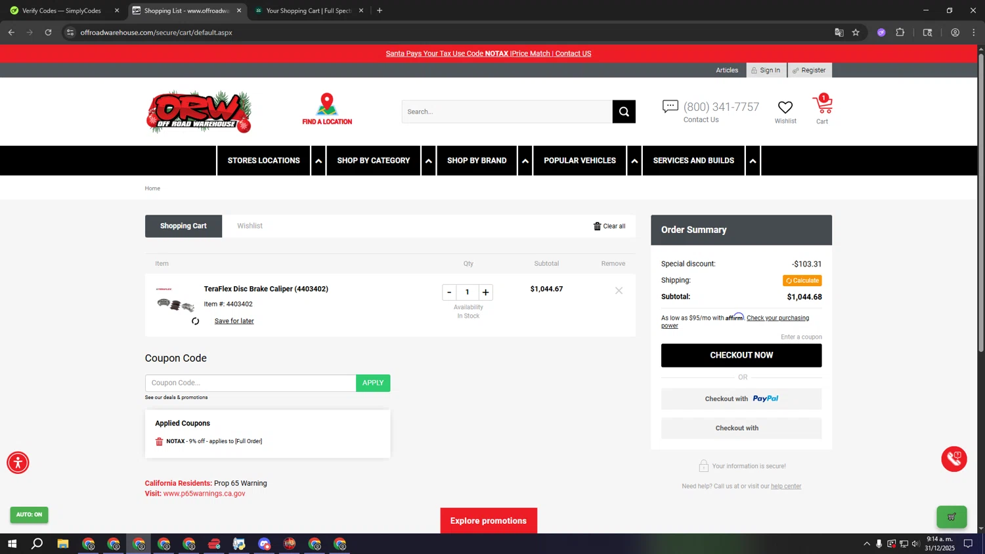Image resolution: width=985 pixels, height=554 pixels.
Task: Open Services And Builds menu
Action: (693, 161)
